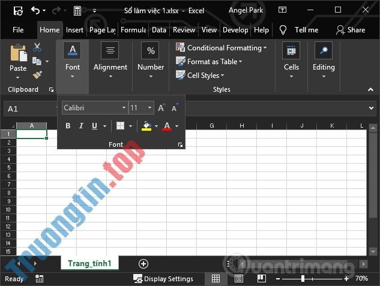This screenshot has height=286, width=380.
Task: Select column H header
Action: pyautogui.click(x=241, y=125)
